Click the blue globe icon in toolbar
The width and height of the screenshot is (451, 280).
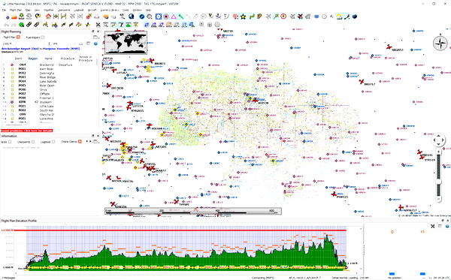click(131, 17)
